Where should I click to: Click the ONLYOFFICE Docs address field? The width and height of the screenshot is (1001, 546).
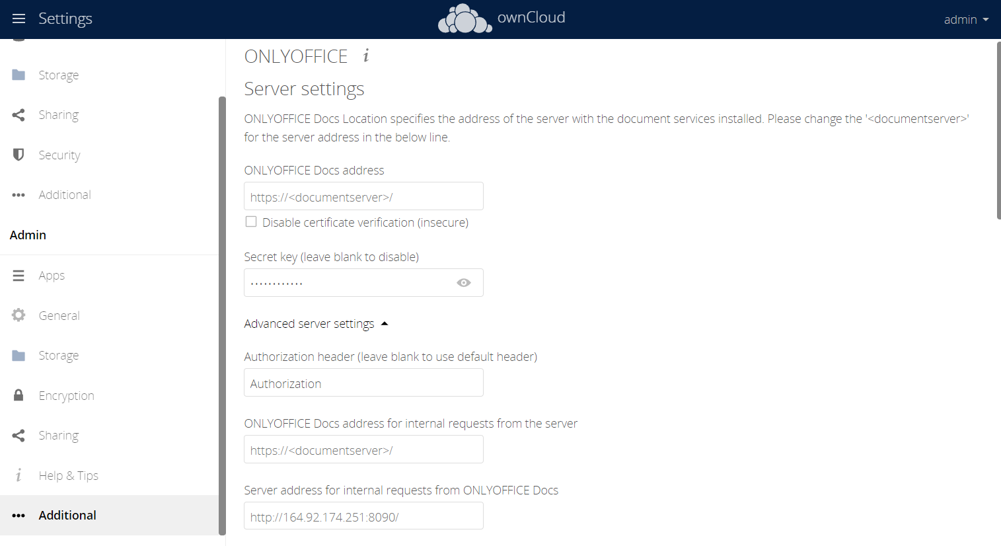(x=363, y=197)
